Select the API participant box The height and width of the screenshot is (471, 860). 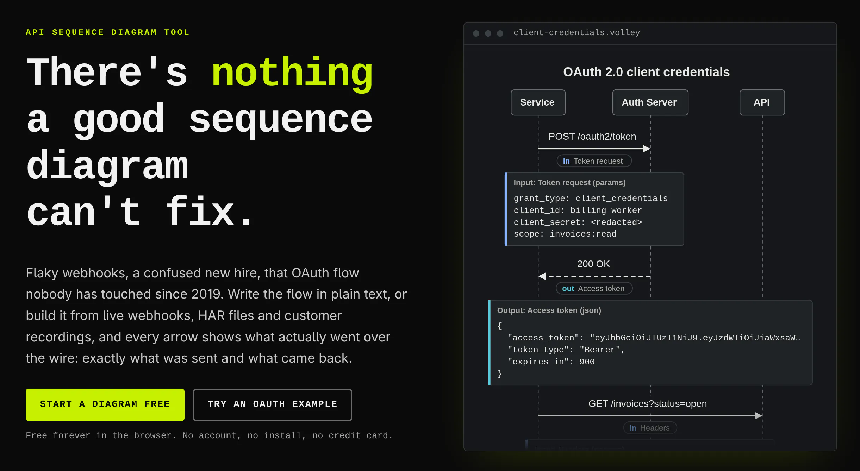click(762, 102)
